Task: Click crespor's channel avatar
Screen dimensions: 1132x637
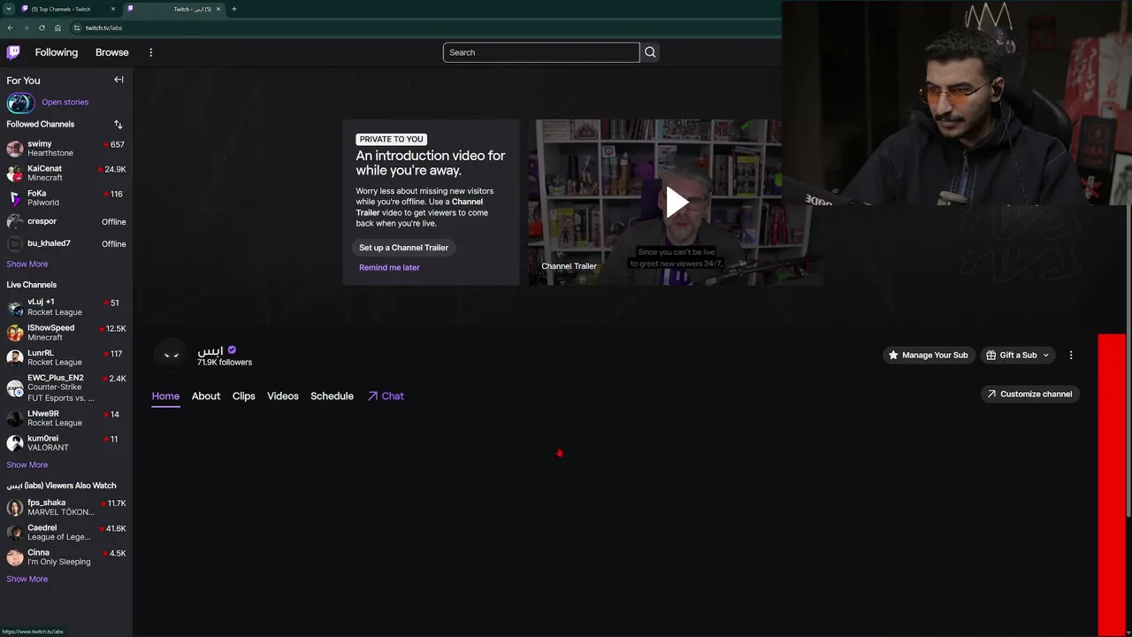Action: point(15,221)
